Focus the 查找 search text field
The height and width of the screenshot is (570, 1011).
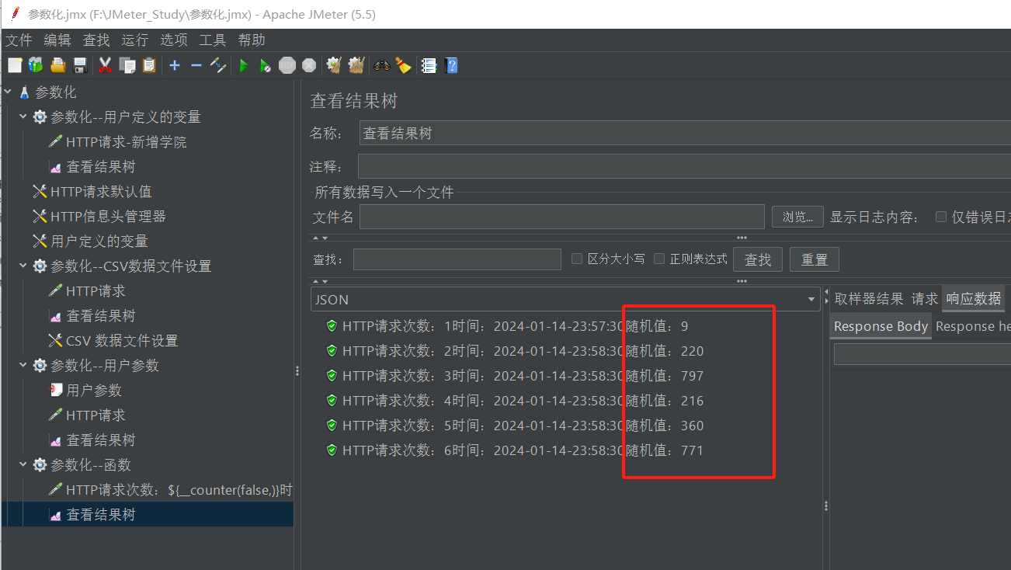pyautogui.click(x=457, y=259)
